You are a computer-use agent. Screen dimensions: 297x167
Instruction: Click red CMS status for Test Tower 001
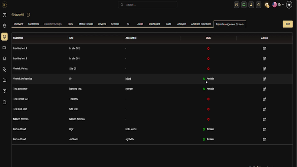tap(208, 99)
